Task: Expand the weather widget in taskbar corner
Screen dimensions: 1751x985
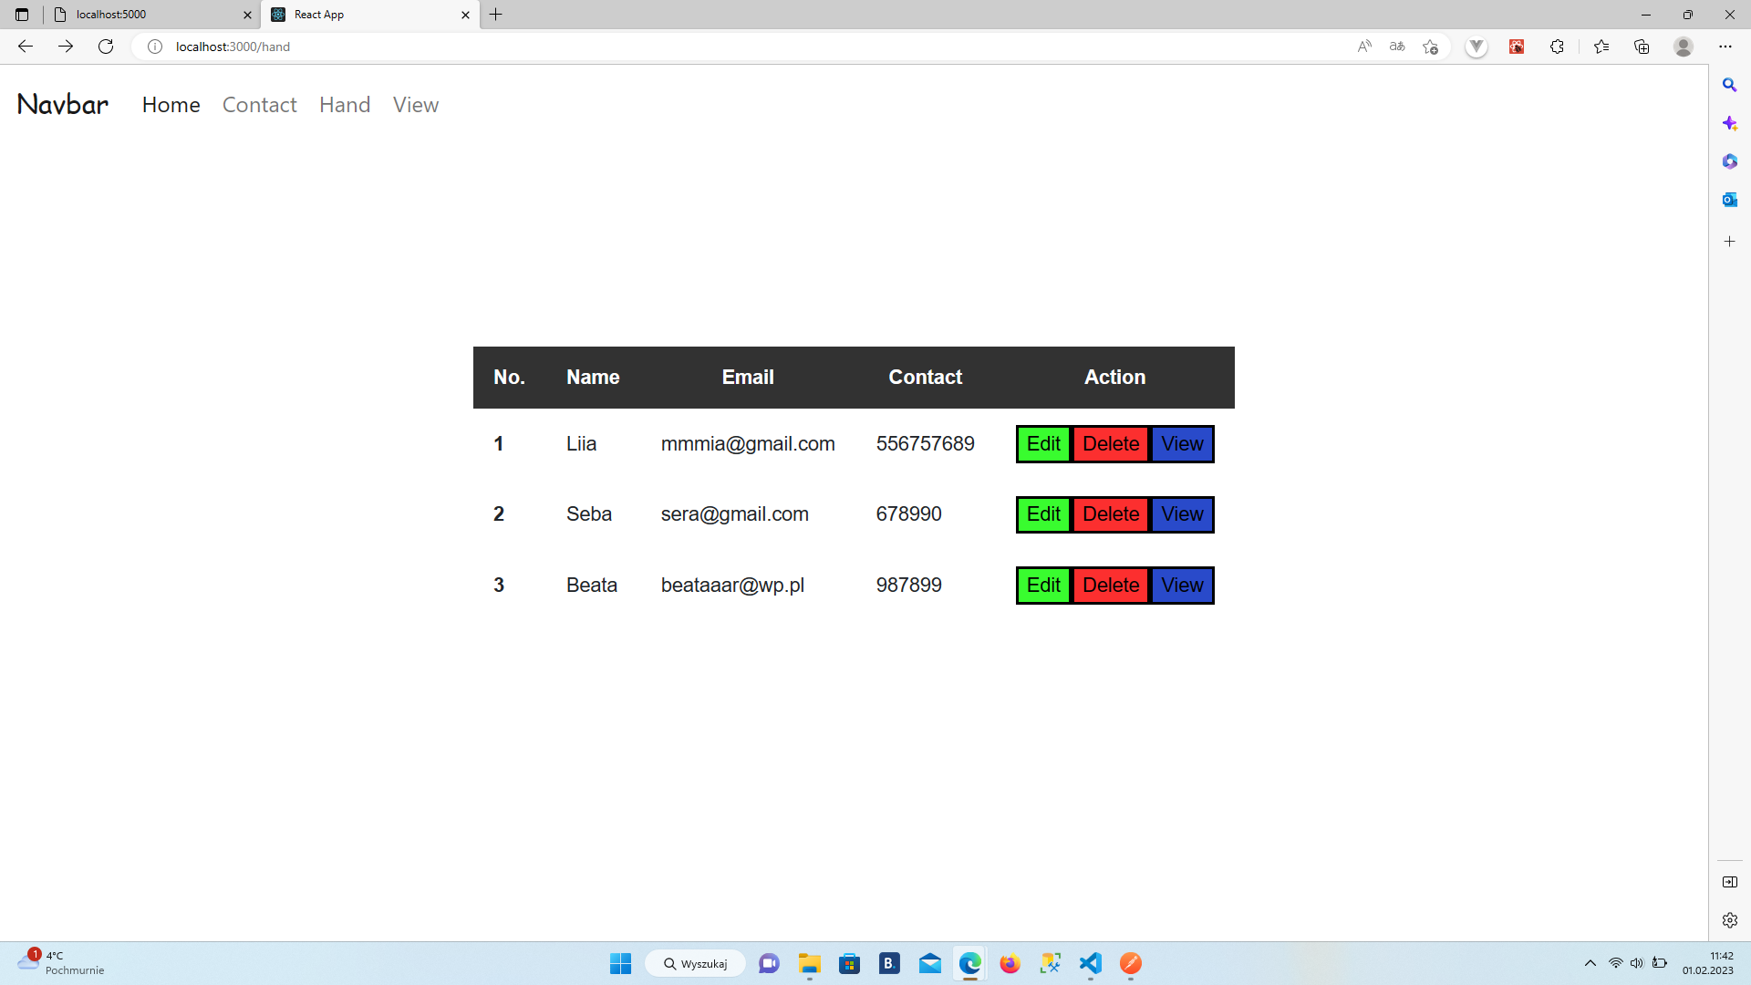Action: 55,962
